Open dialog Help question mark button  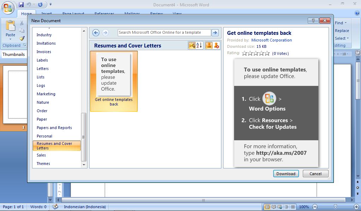313,21
